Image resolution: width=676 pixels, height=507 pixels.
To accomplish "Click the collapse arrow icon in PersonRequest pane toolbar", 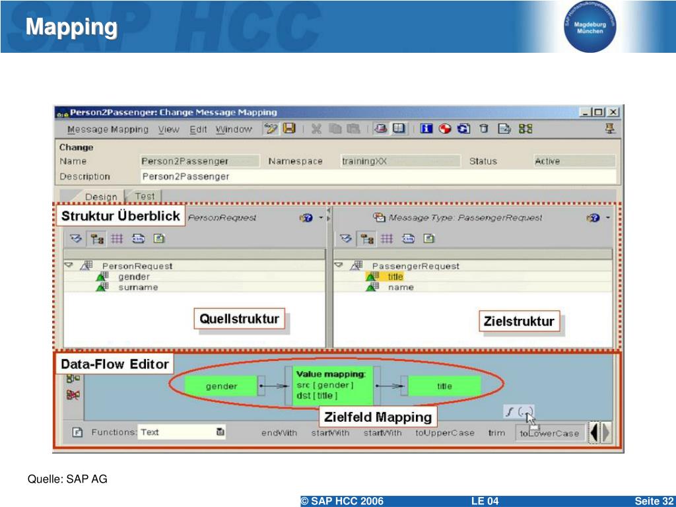I will 76,238.
